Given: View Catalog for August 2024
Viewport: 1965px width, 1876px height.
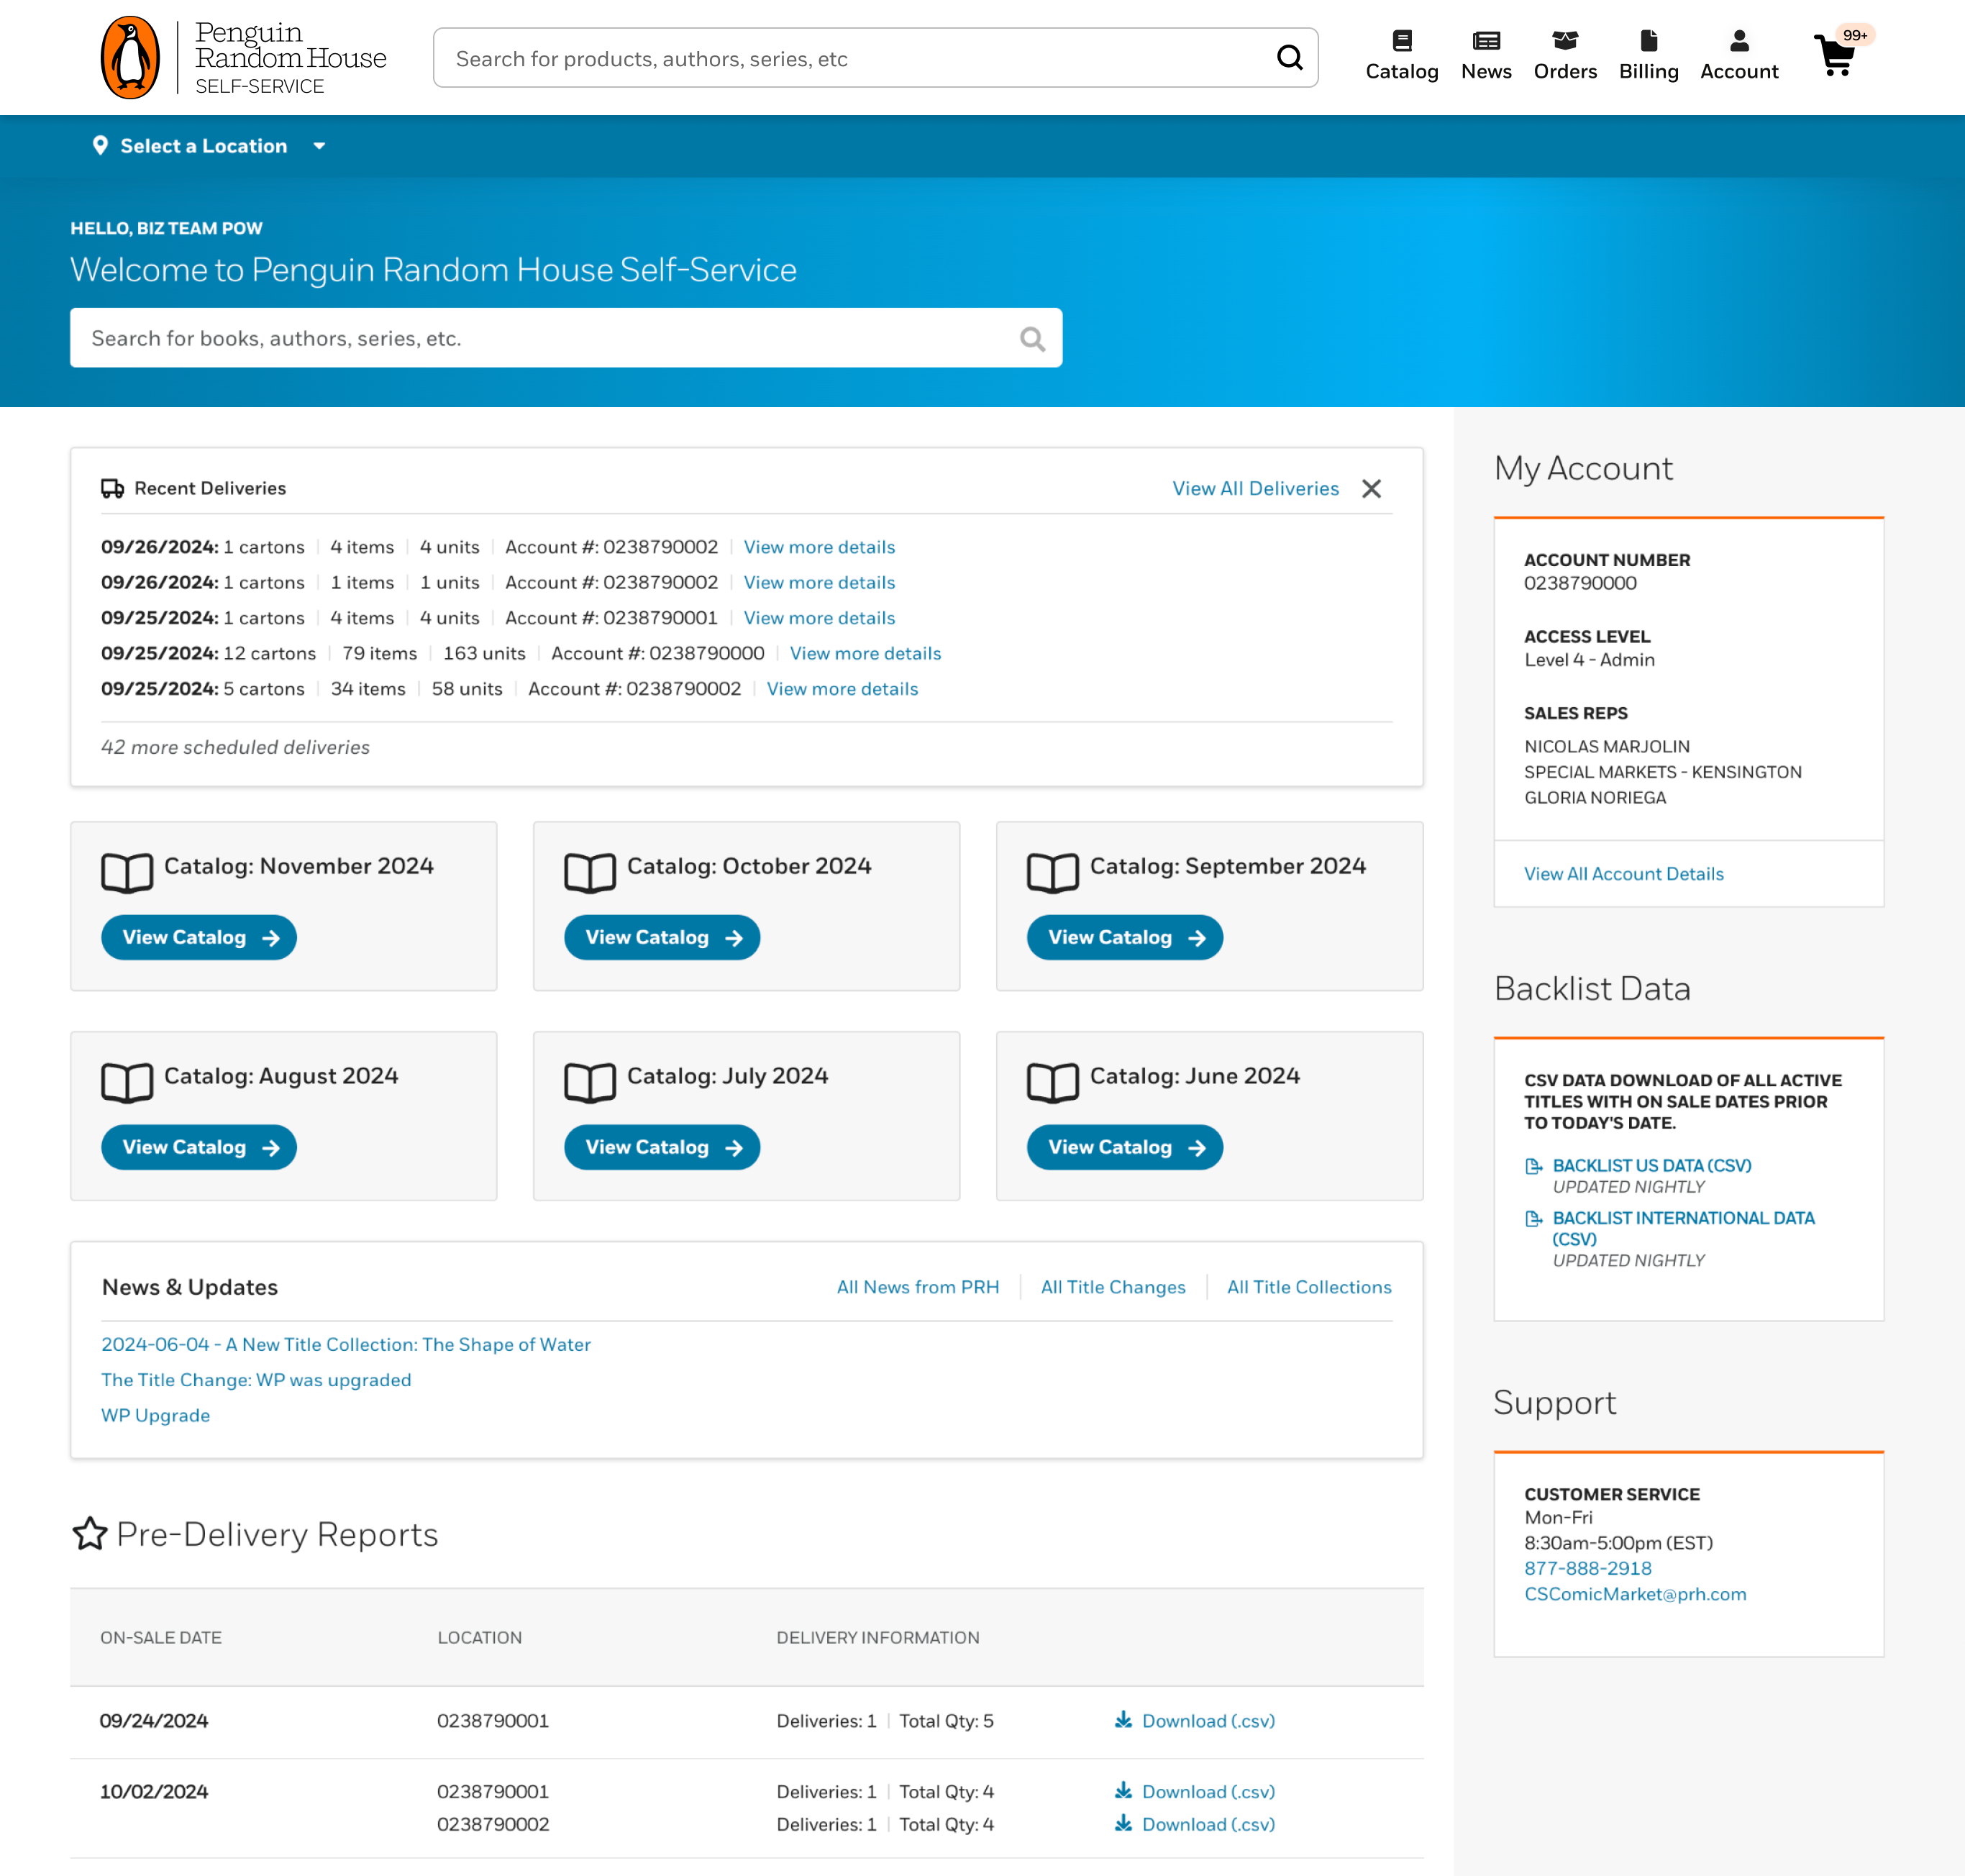Looking at the screenshot, I should click(x=199, y=1147).
